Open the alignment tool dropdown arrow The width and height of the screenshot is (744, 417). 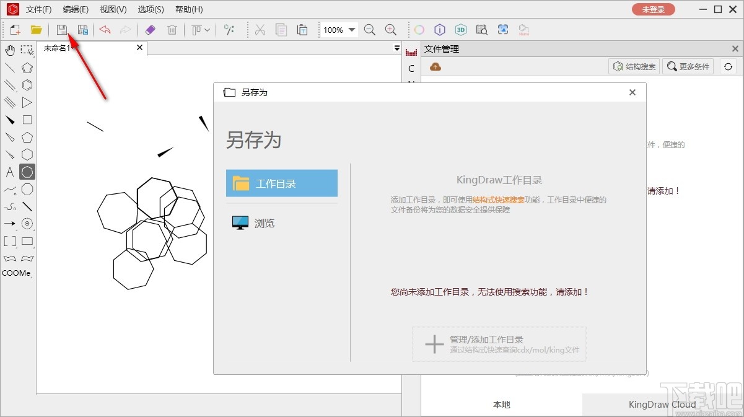click(x=206, y=29)
